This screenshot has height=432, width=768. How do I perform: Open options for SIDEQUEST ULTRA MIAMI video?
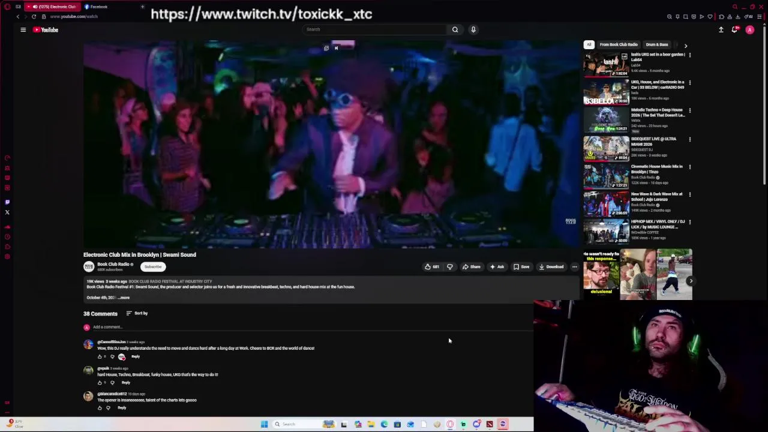(689, 139)
